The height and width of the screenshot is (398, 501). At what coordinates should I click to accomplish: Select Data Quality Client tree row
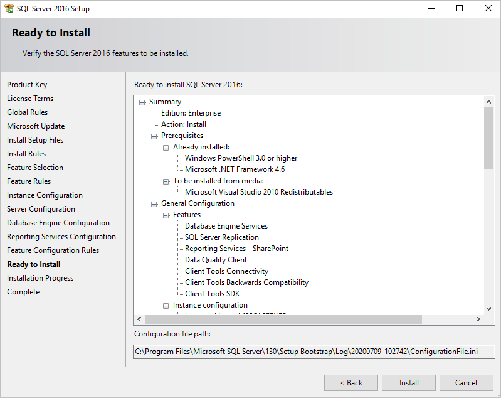click(x=216, y=260)
